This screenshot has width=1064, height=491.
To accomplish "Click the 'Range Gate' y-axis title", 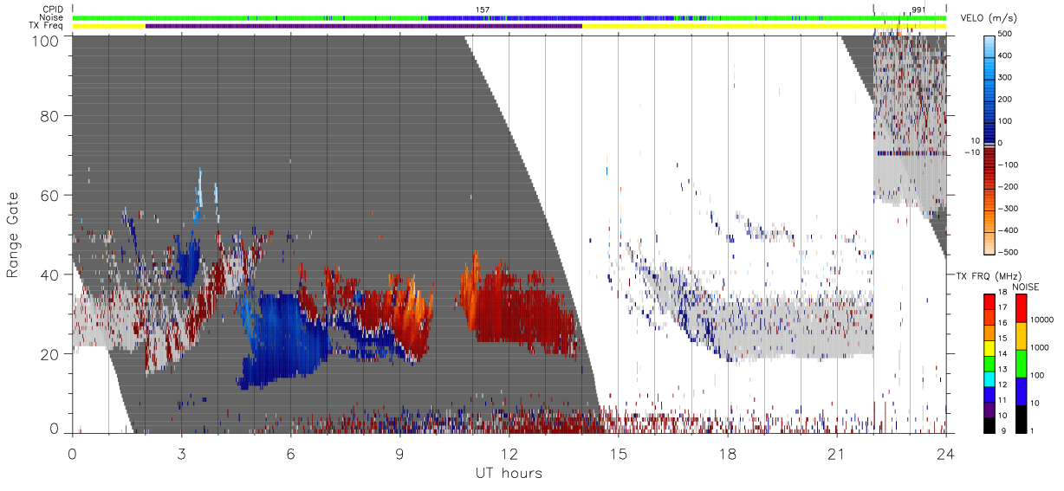I will click(x=13, y=236).
